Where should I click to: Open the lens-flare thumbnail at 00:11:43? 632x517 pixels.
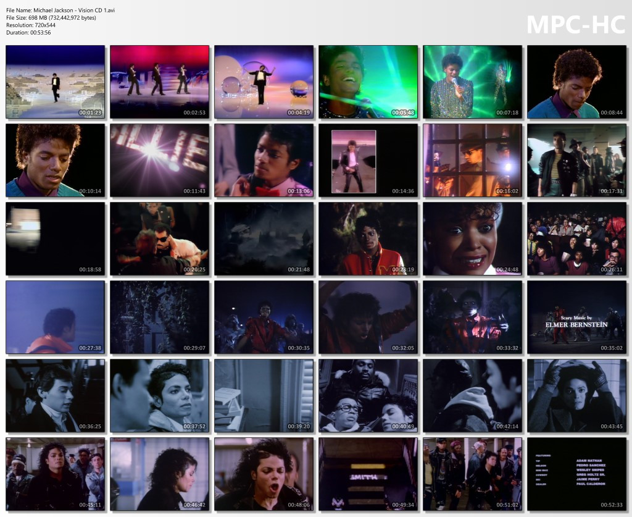coord(160,161)
